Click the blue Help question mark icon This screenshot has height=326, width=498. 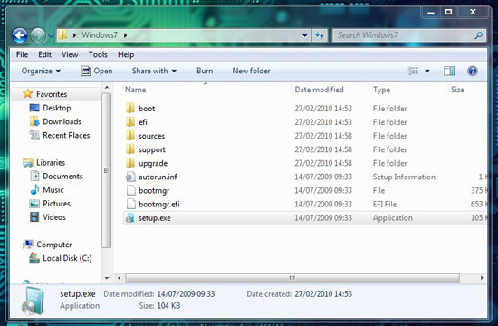[473, 71]
